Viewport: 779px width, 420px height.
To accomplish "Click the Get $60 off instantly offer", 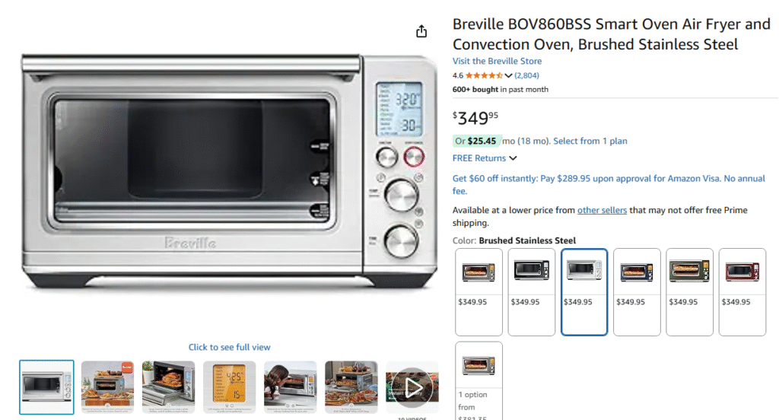I will pos(609,184).
